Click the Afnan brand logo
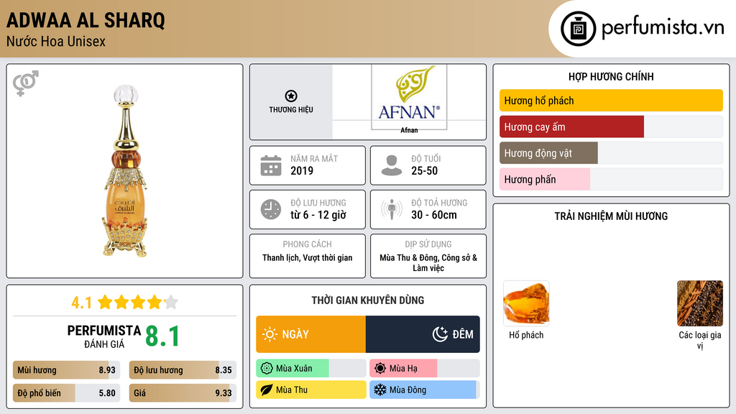 click(409, 97)
